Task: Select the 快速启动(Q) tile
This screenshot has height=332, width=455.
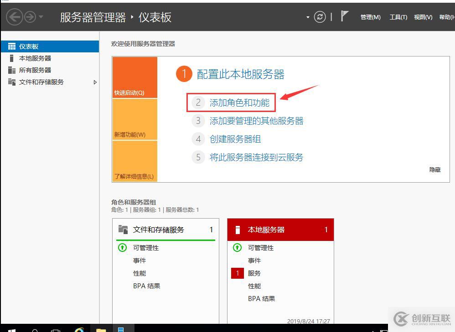Action: (x=135, y=77)
